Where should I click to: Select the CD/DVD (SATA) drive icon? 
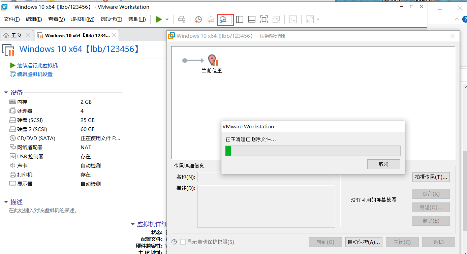point(13,138)
